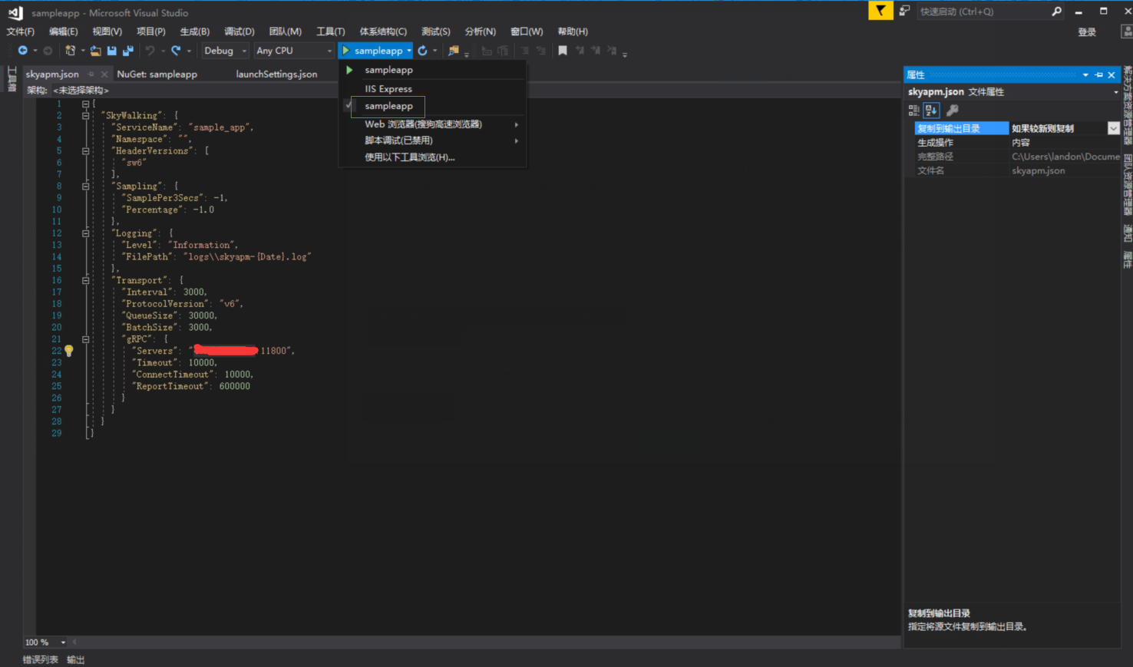Open the send feedback icon
This screenshot has height=667, width=1133.
[x=905, y=11]
